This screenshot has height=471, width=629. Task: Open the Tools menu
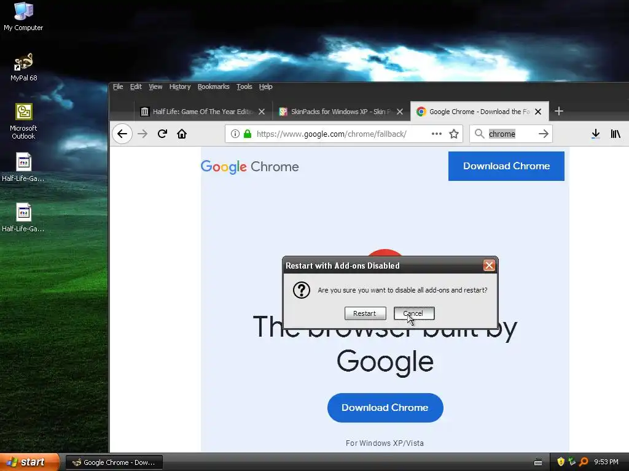tap(244, 86)
